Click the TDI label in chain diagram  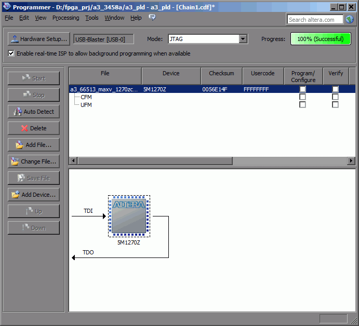pyautogui.click(x=88, y=211)
